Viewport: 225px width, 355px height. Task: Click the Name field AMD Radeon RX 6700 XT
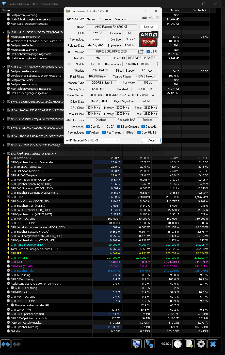[x=111, y=27]
